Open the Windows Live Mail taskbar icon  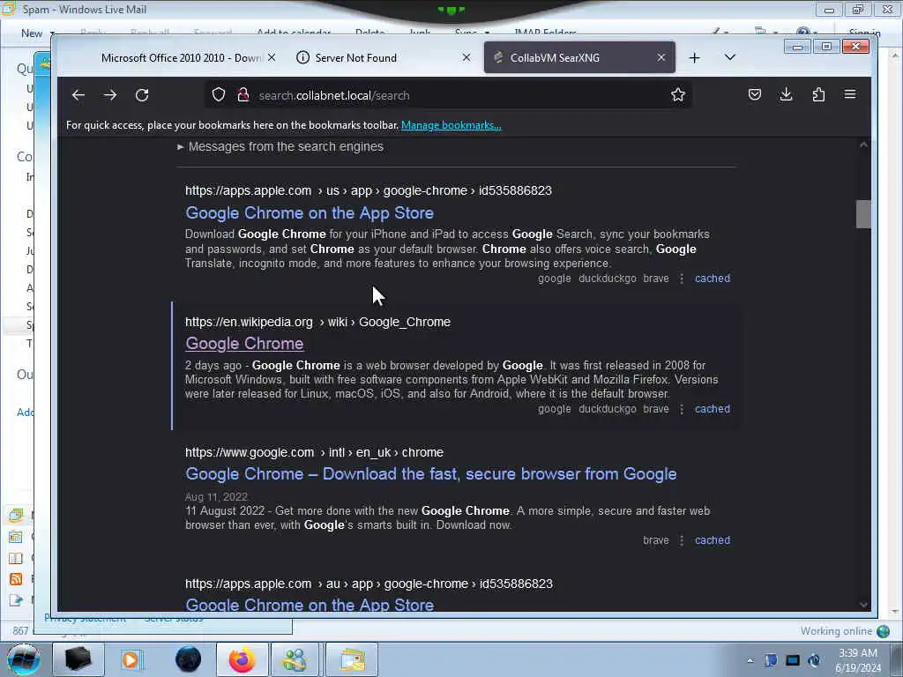pos(352,659)
